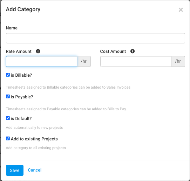Click into the Rate Amount input box
The image size is (190, 181).
click(x=41, y=62)
